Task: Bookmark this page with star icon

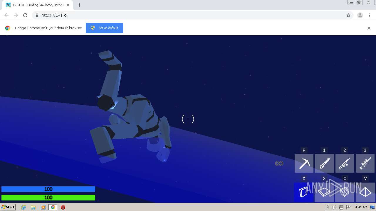Action: 348,15
